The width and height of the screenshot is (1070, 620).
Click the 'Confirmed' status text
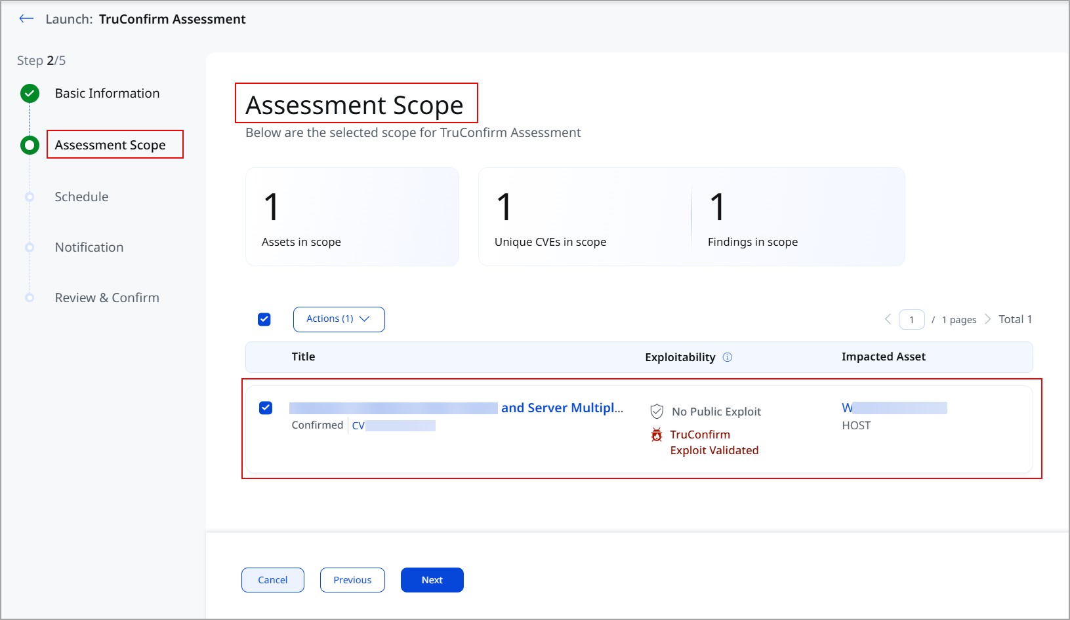(x=318, y=425)
